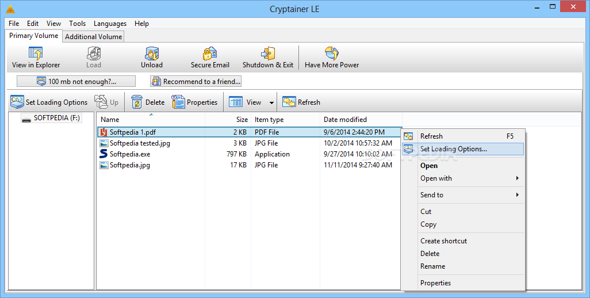590x298 pixels.
Task: Click the Set Loading Options context menu icon
Action: pyautogui.click(x=408, y=149)
